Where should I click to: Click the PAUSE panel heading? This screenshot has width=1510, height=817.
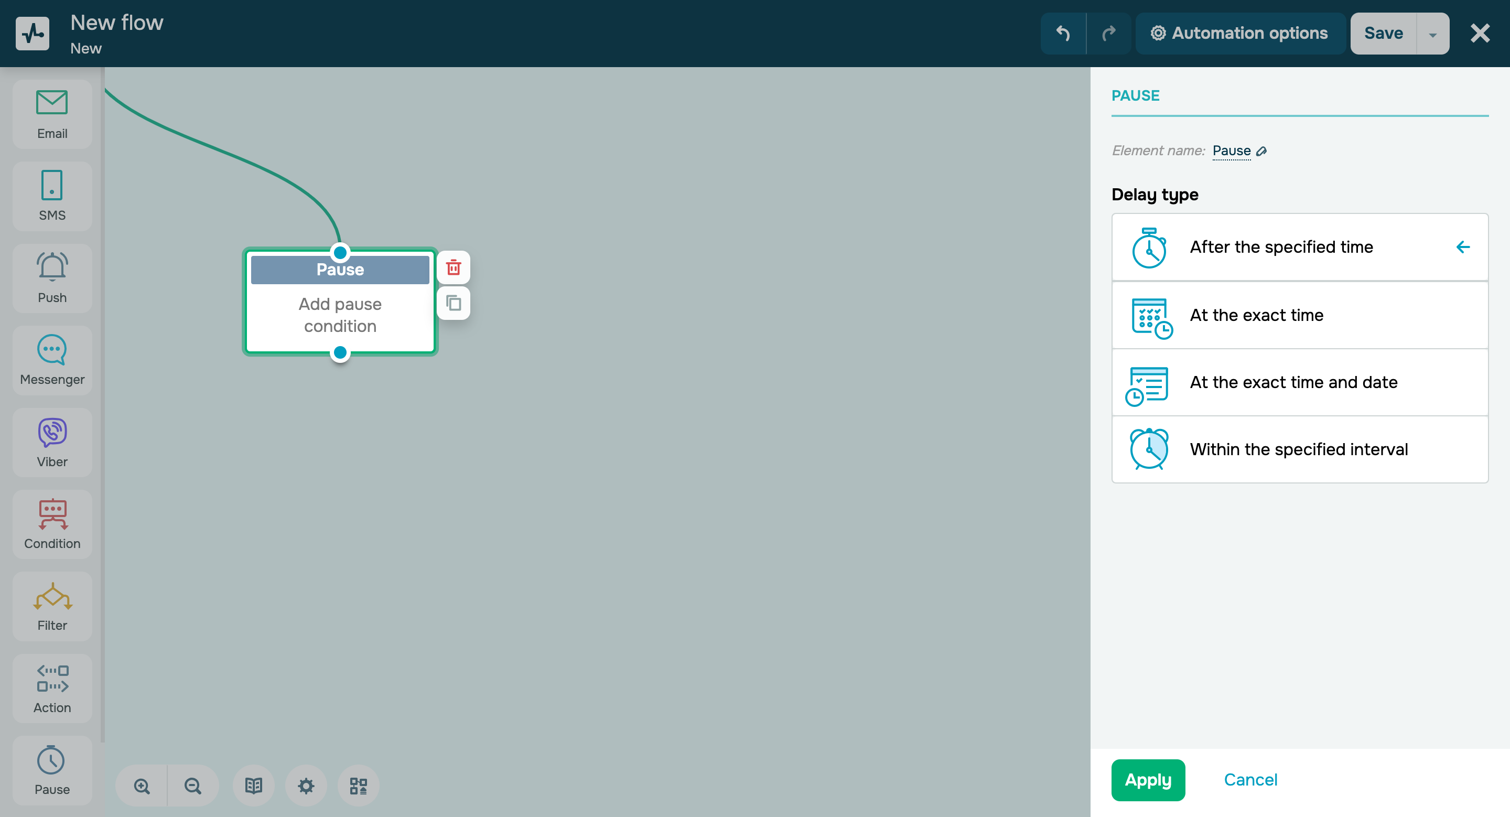[x=1135, y=95]
